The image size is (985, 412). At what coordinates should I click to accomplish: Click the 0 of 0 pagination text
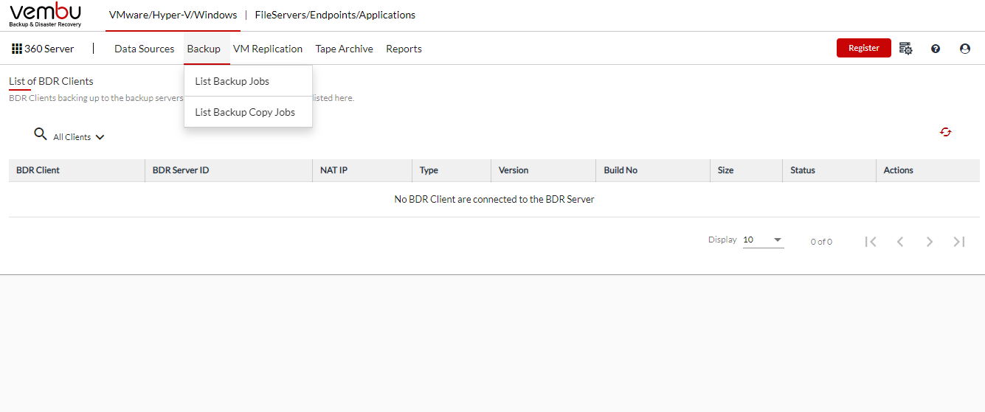[x=821, y=242]
